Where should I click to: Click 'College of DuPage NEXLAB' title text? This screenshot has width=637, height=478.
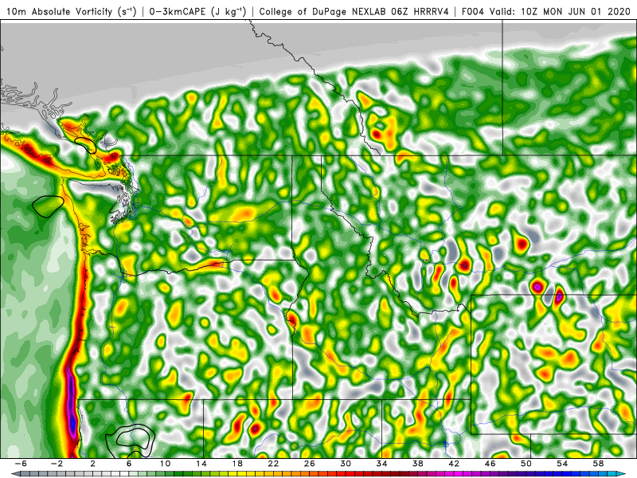323,12
